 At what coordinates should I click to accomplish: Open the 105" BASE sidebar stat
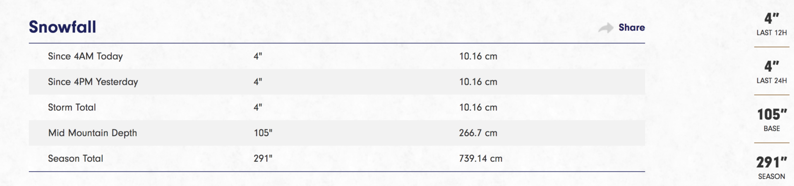772,120
